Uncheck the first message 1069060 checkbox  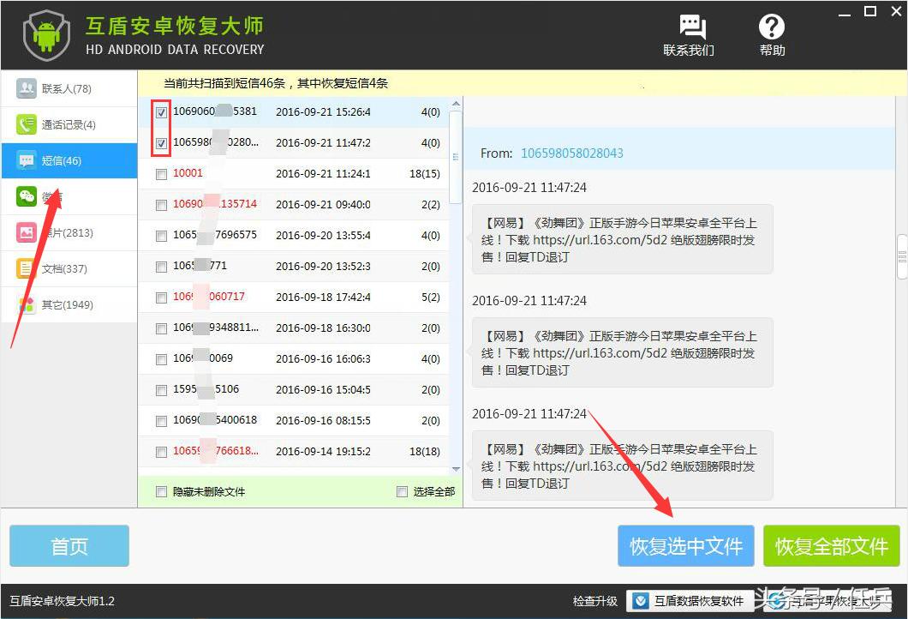[160, 112]
